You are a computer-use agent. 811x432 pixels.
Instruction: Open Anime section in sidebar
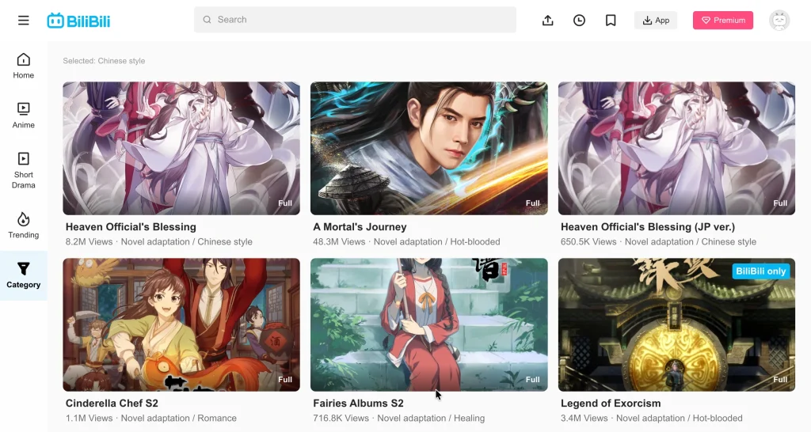23,116
